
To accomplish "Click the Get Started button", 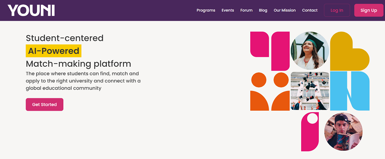I will 45,104.
